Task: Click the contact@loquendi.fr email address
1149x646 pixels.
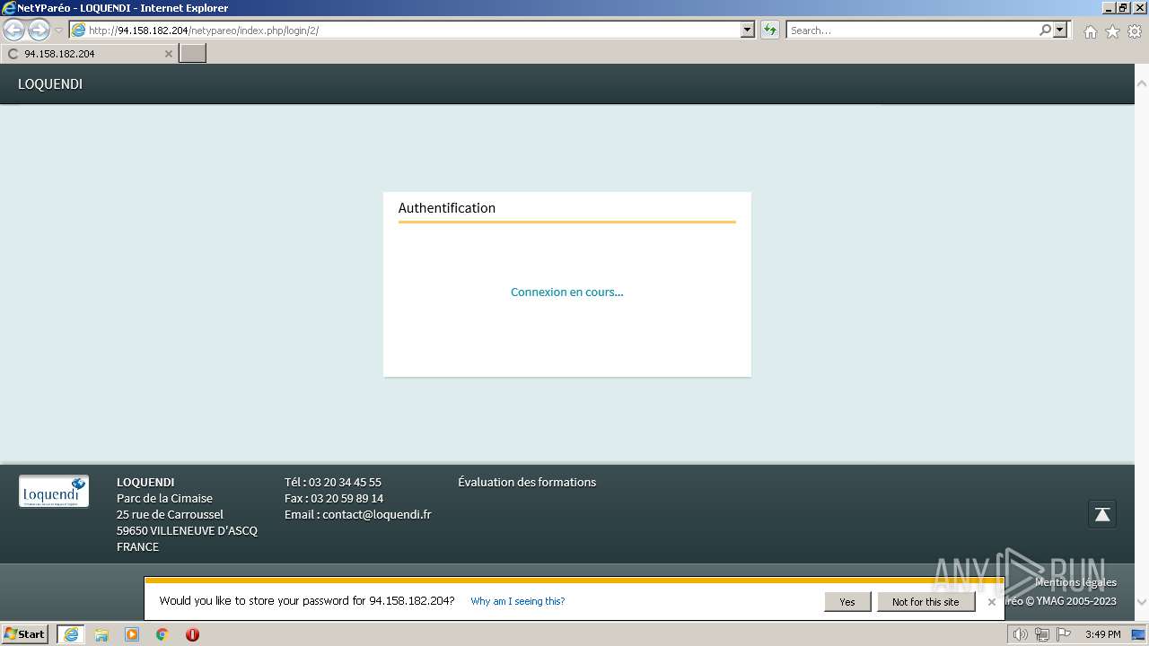Action: (x=377, y=514)
